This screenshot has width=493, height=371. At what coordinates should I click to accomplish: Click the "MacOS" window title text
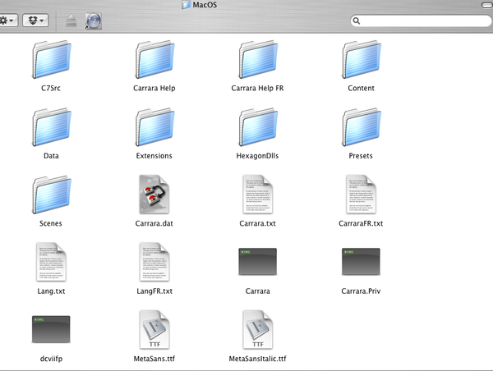click(x=205, y=5)
